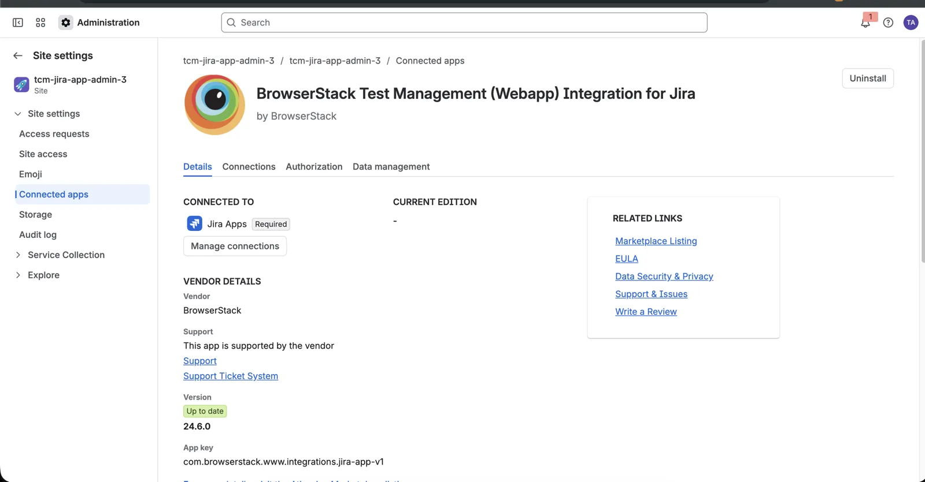Click the page vertical scrollbar
Image resolution: width=925 pixels, height=482 pixels.
tap(922, 150)
